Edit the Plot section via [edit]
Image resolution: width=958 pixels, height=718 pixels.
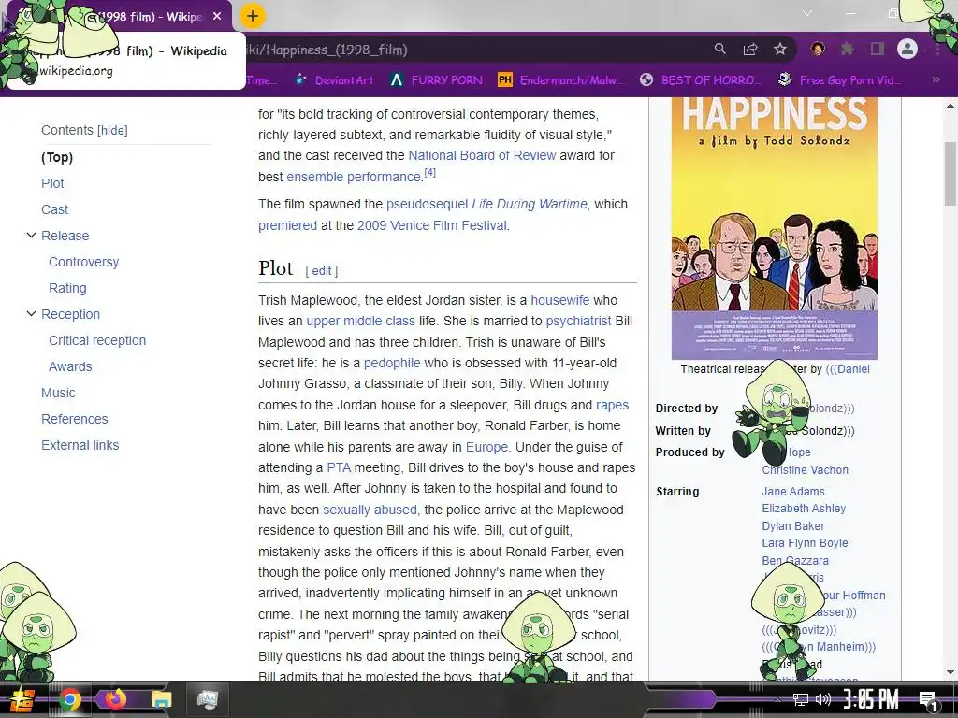click(x=322, y=270)
